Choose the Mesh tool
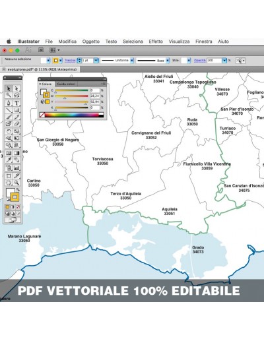Viewport: 264px width, 341px height. tap(9, 153)
